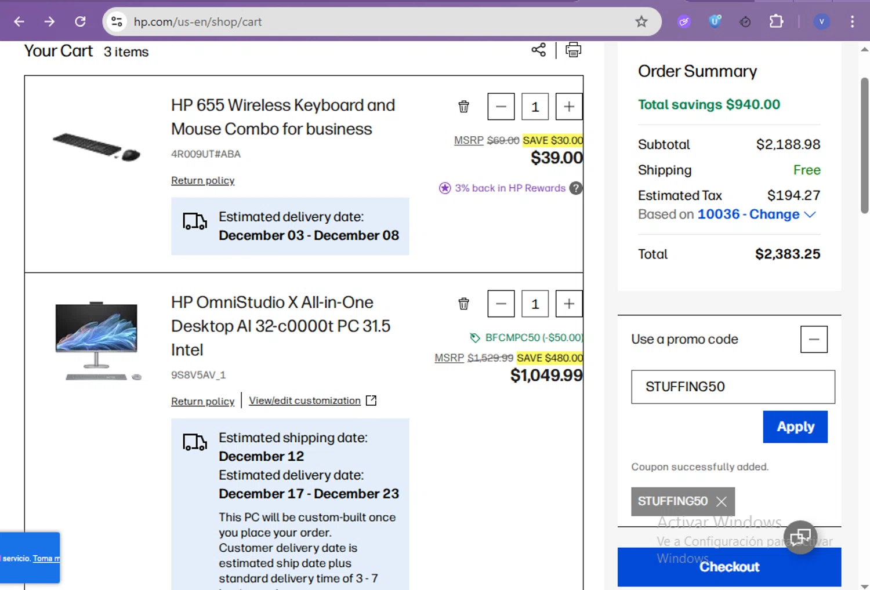Open Return policy for keyboard combo
This screenshot has width=870, height=590.
pos(202,180)
